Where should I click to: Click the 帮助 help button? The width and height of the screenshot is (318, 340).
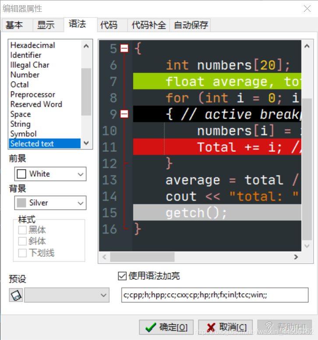pyautogui.click(x=285, y=327)
